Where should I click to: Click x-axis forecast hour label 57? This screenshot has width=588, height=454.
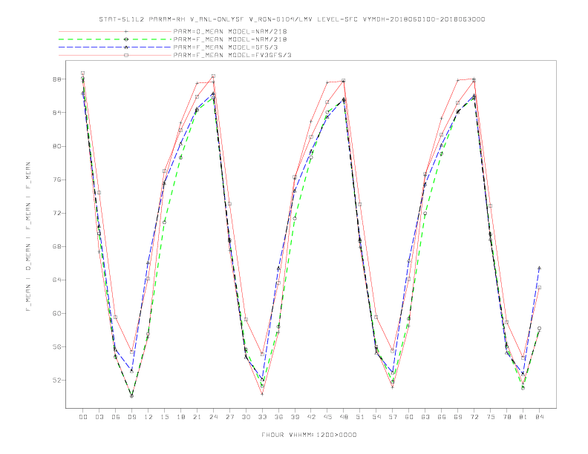point(393,417)
